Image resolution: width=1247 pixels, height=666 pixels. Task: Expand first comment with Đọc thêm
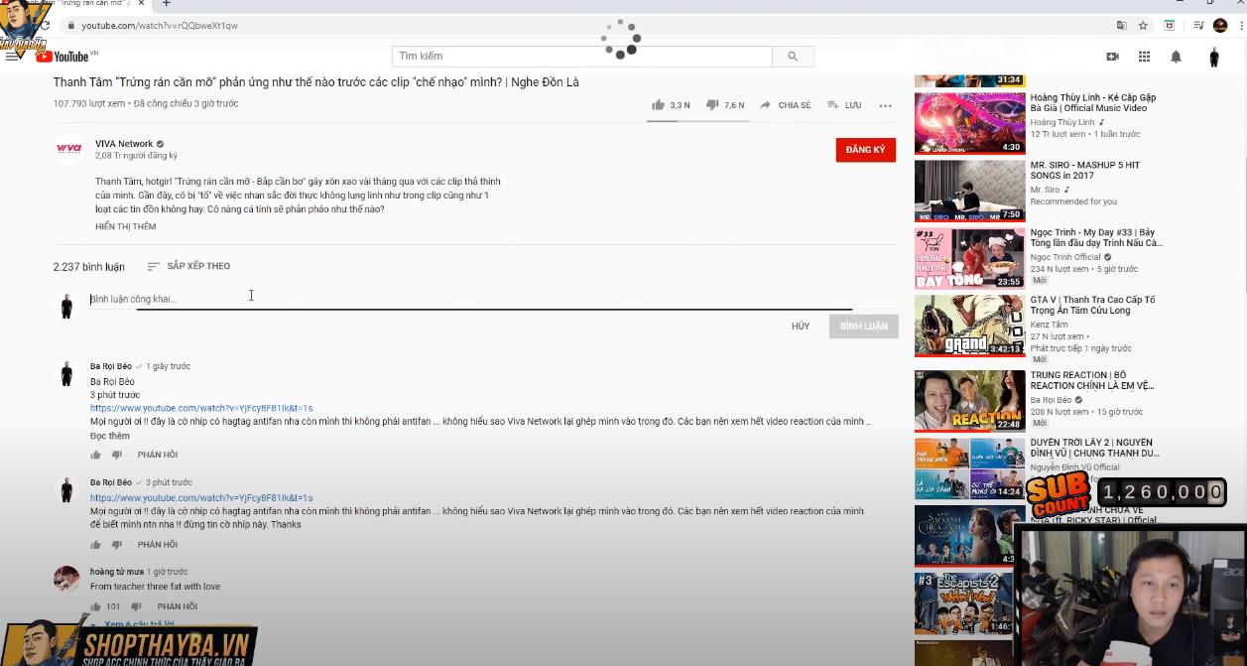[110, 436]
